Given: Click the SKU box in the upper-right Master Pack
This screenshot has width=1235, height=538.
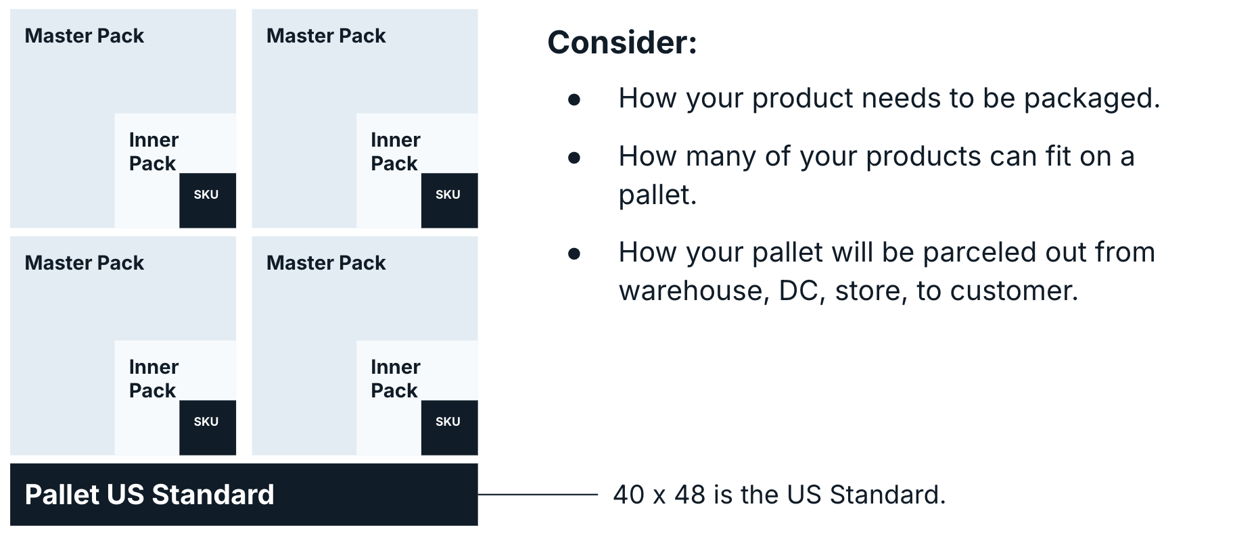Looking at the screenshot, I should pyautogui.click(x=449, y=200).
